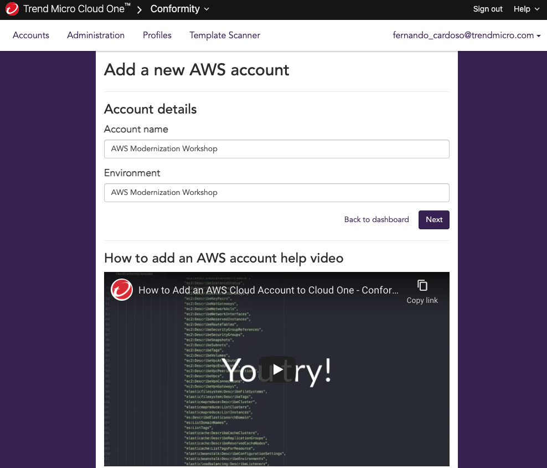Click the Trend Micro logo icon

pos(12,9)
